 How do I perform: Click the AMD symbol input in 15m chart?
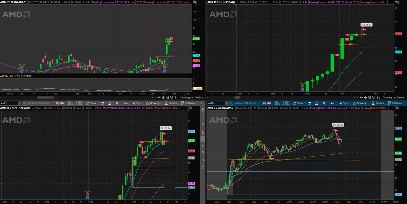click(9, 103)
